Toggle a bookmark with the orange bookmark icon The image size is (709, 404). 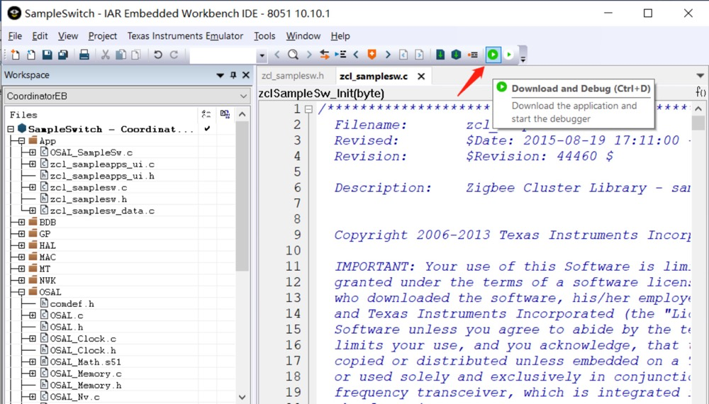(372, 55)
